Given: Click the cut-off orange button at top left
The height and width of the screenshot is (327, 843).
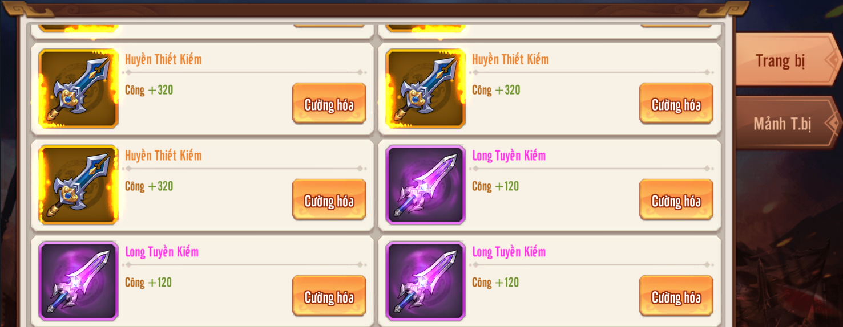Looking at the screenshot, I should pos(329,26).
